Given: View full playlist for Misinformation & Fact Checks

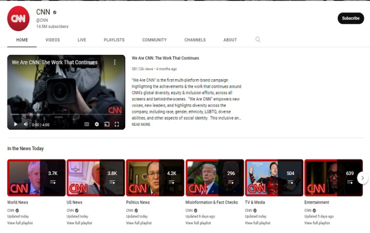Looking at the screenshot, I should pos(198,223).
